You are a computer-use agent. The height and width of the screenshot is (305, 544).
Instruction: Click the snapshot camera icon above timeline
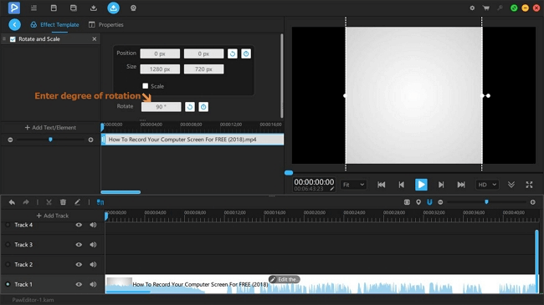coord(407,202)
